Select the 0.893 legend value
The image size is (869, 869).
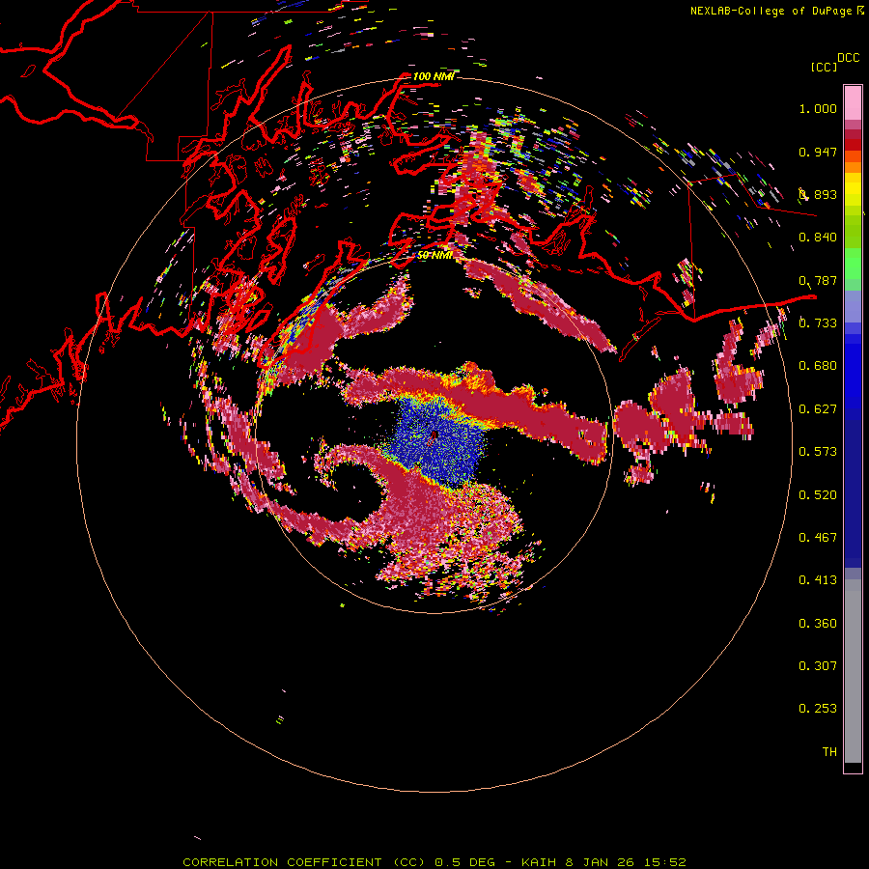click(818, 194)
